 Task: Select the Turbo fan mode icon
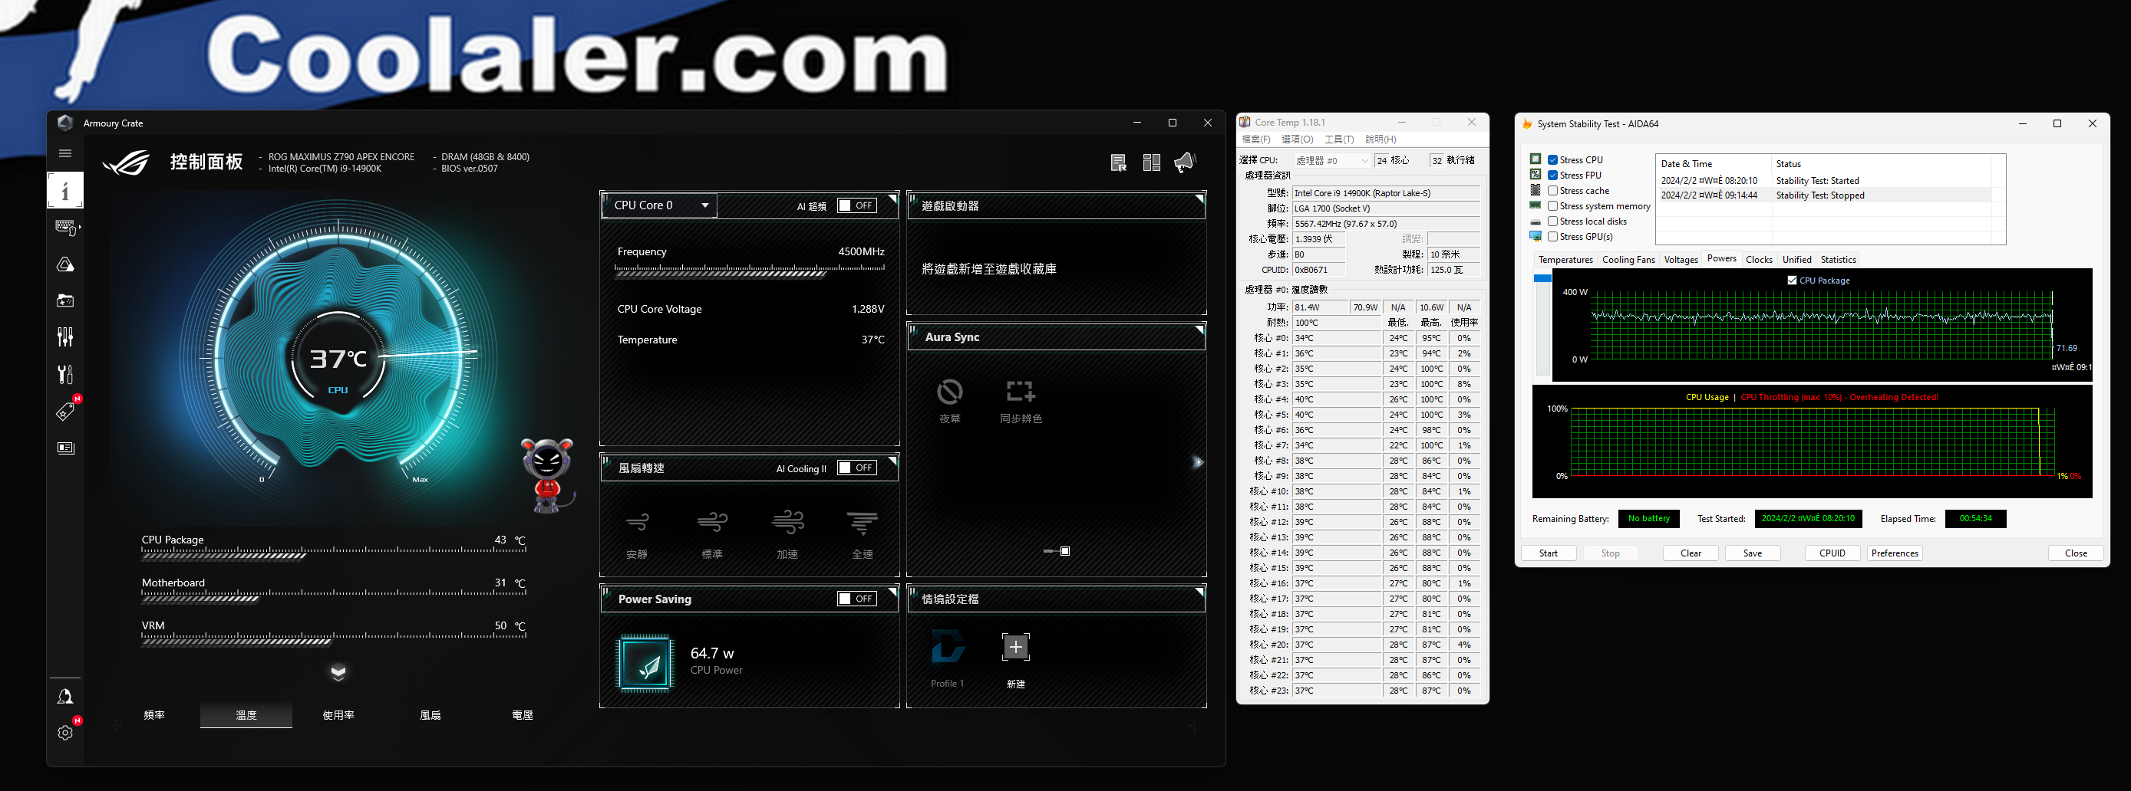pos(787,523)
